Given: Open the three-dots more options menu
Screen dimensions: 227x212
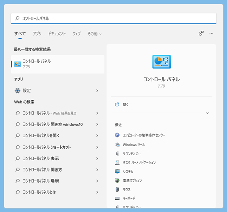Looking at the screenshot, I should 211,33.
